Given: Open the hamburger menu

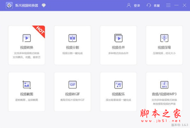Looking at the screenshot, I should click(x=168, y=5).
